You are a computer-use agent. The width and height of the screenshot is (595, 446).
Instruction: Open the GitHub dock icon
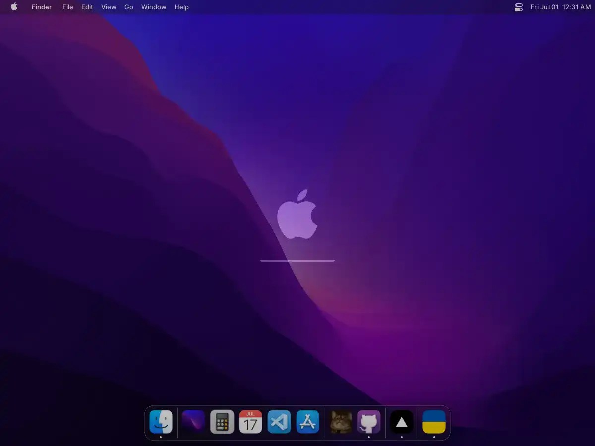pos(369,422)
